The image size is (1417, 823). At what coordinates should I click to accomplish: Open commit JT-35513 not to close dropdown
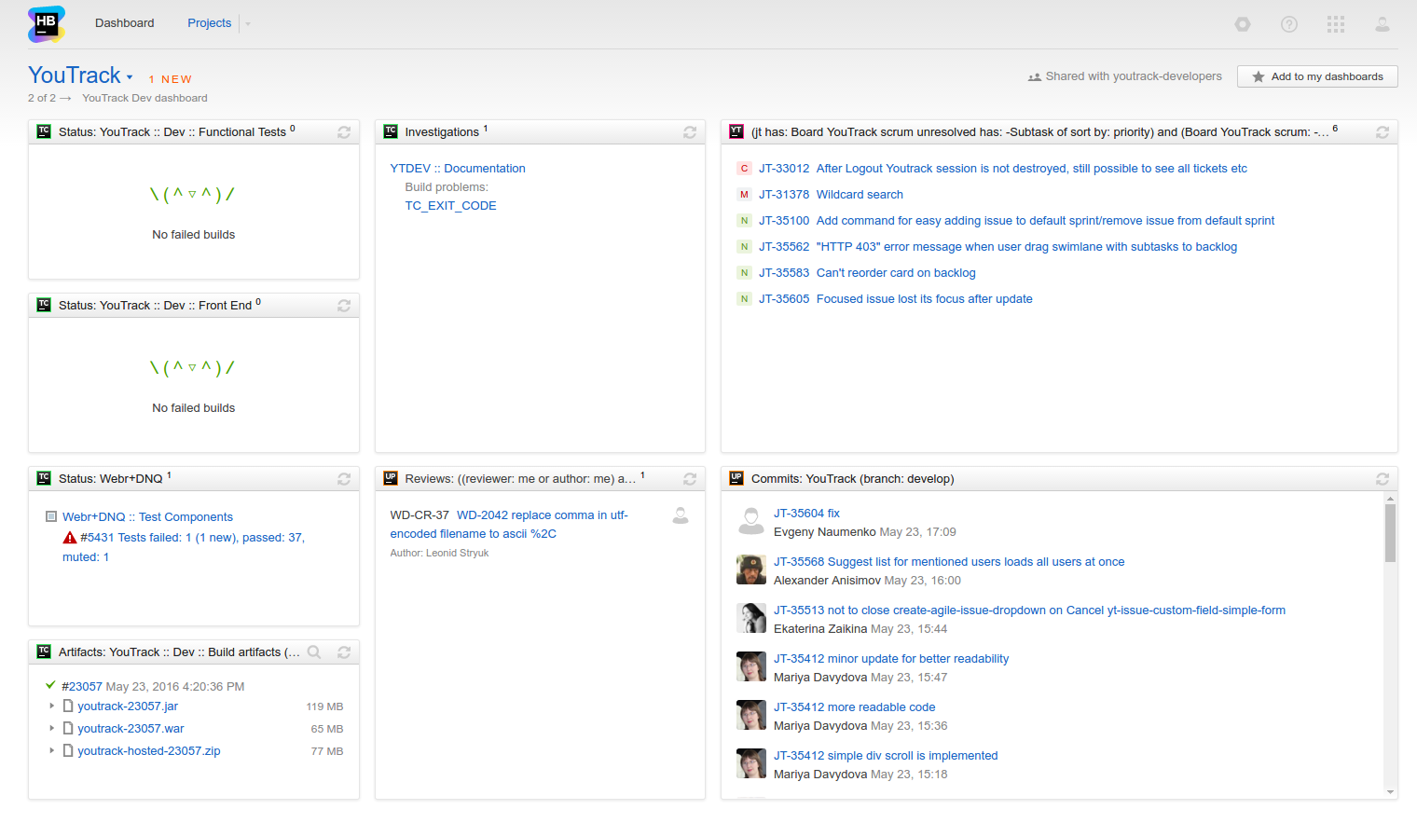coord(1029,610)
